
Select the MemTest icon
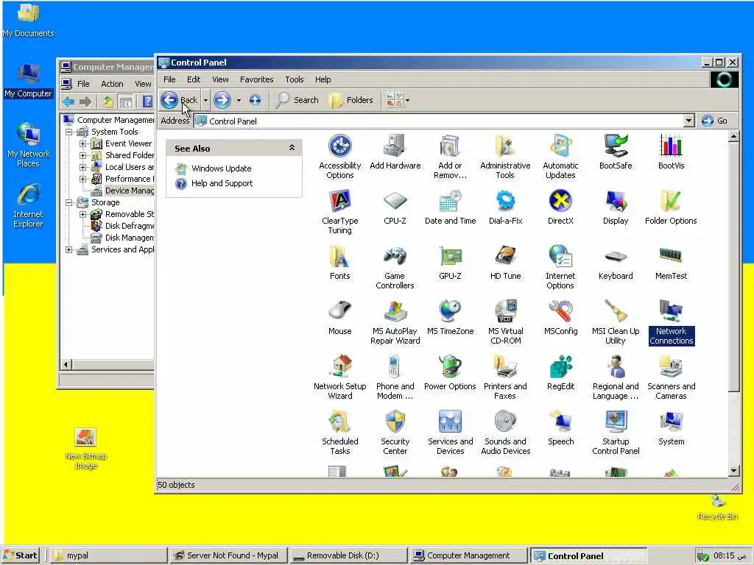click(671, 263)
